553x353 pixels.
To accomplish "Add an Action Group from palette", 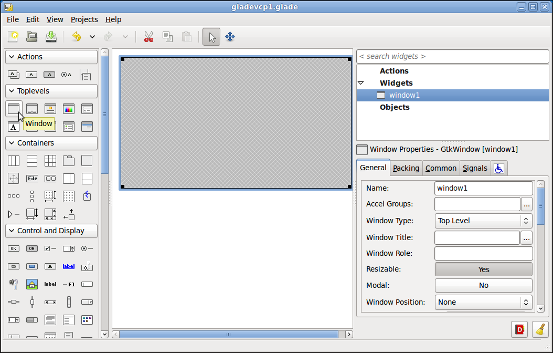I will tap(14, 75).
